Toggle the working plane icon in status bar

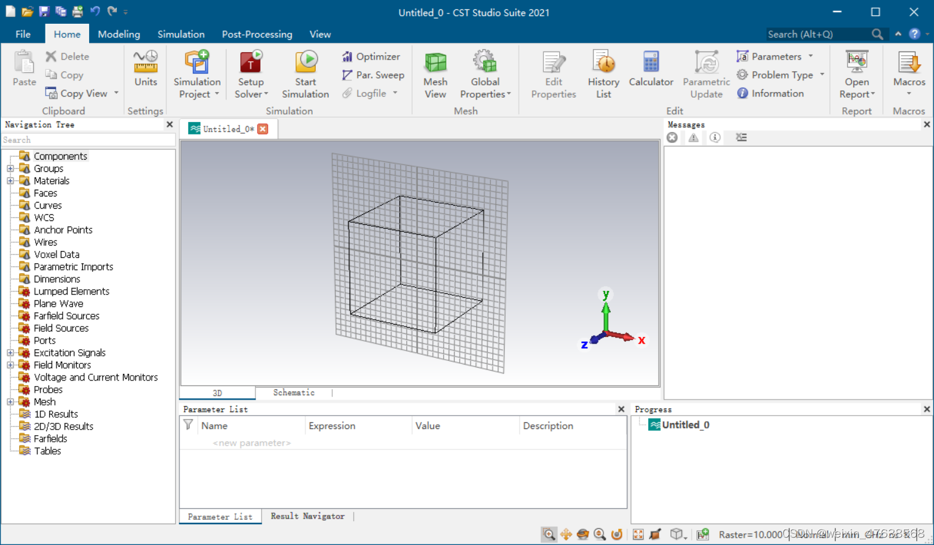point(656,535)
